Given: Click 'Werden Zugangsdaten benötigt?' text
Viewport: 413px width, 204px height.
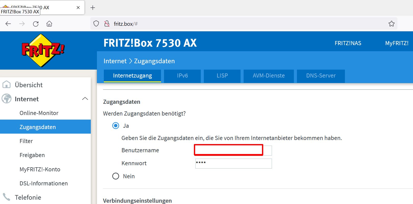Looking at the screenshot, I should tap(144, 113).
